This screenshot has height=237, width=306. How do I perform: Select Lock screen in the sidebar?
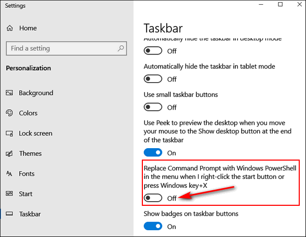coord(35,134)
